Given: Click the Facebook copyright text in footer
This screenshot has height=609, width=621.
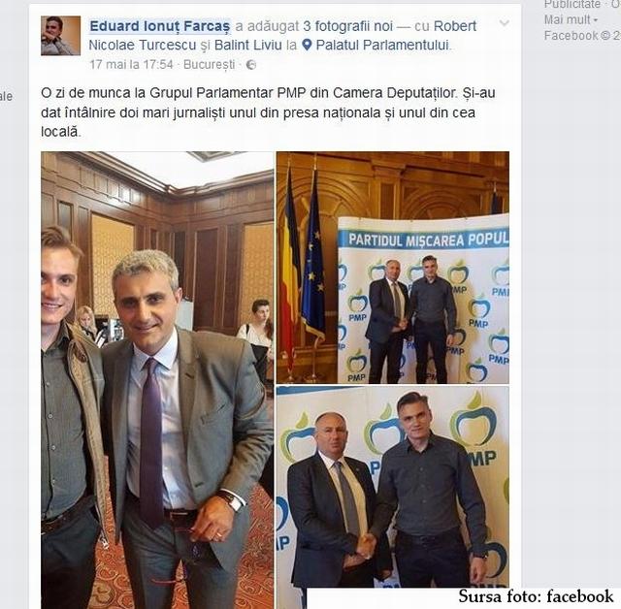Looking at the screenshot, I should coord(582,36).
